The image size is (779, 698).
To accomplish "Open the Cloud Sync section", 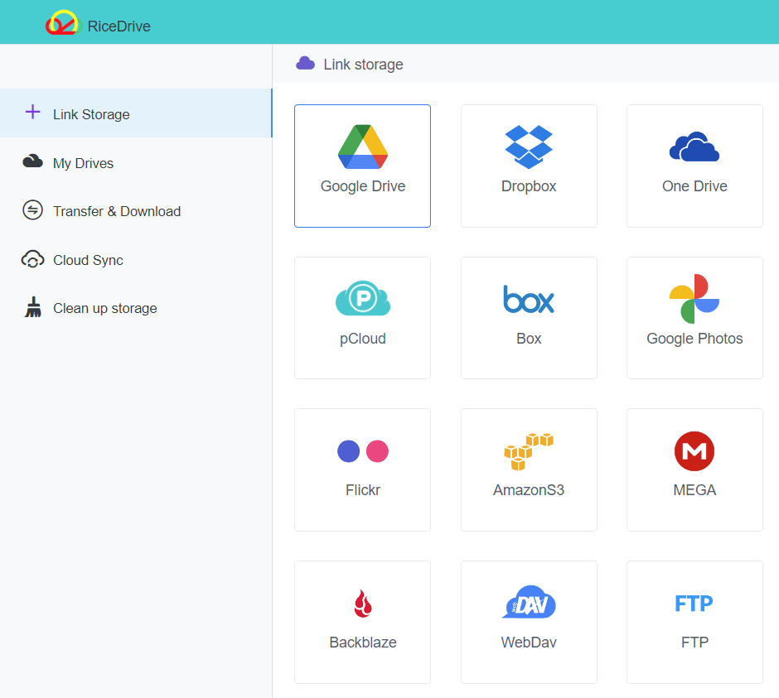I will coord(88,260).
